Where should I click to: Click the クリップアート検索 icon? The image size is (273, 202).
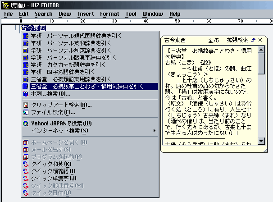(x=26, y=105)
